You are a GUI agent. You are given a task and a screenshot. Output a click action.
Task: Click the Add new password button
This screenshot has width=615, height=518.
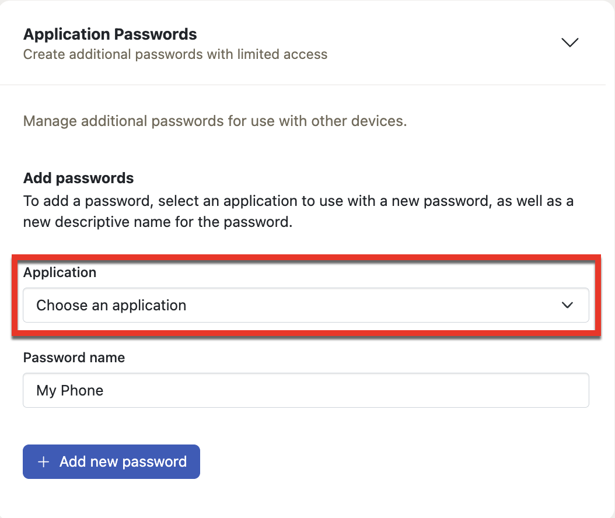111,461
